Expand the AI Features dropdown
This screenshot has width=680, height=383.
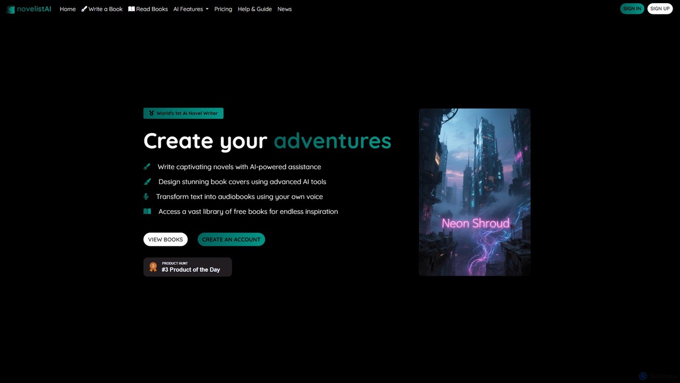click(191, 9)
